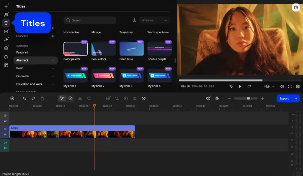Click the help question mark icon
This screenshot has width=303, height=176.
296,7
